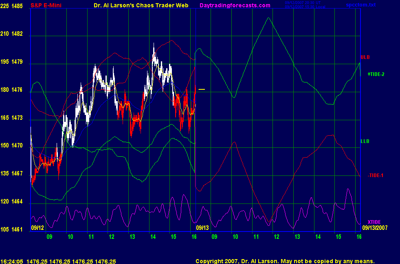Click the 09/13/2007 date label

(x=375, y=228)
